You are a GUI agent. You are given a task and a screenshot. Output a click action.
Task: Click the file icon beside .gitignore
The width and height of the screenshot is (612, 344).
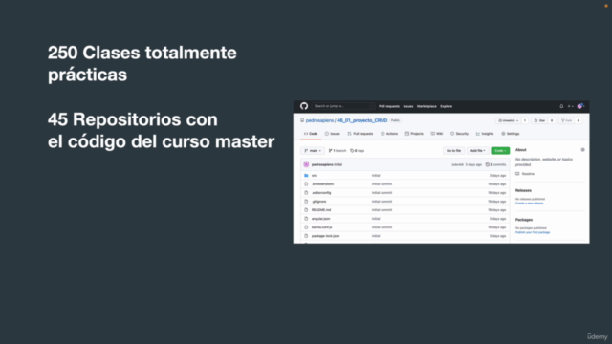306,202
